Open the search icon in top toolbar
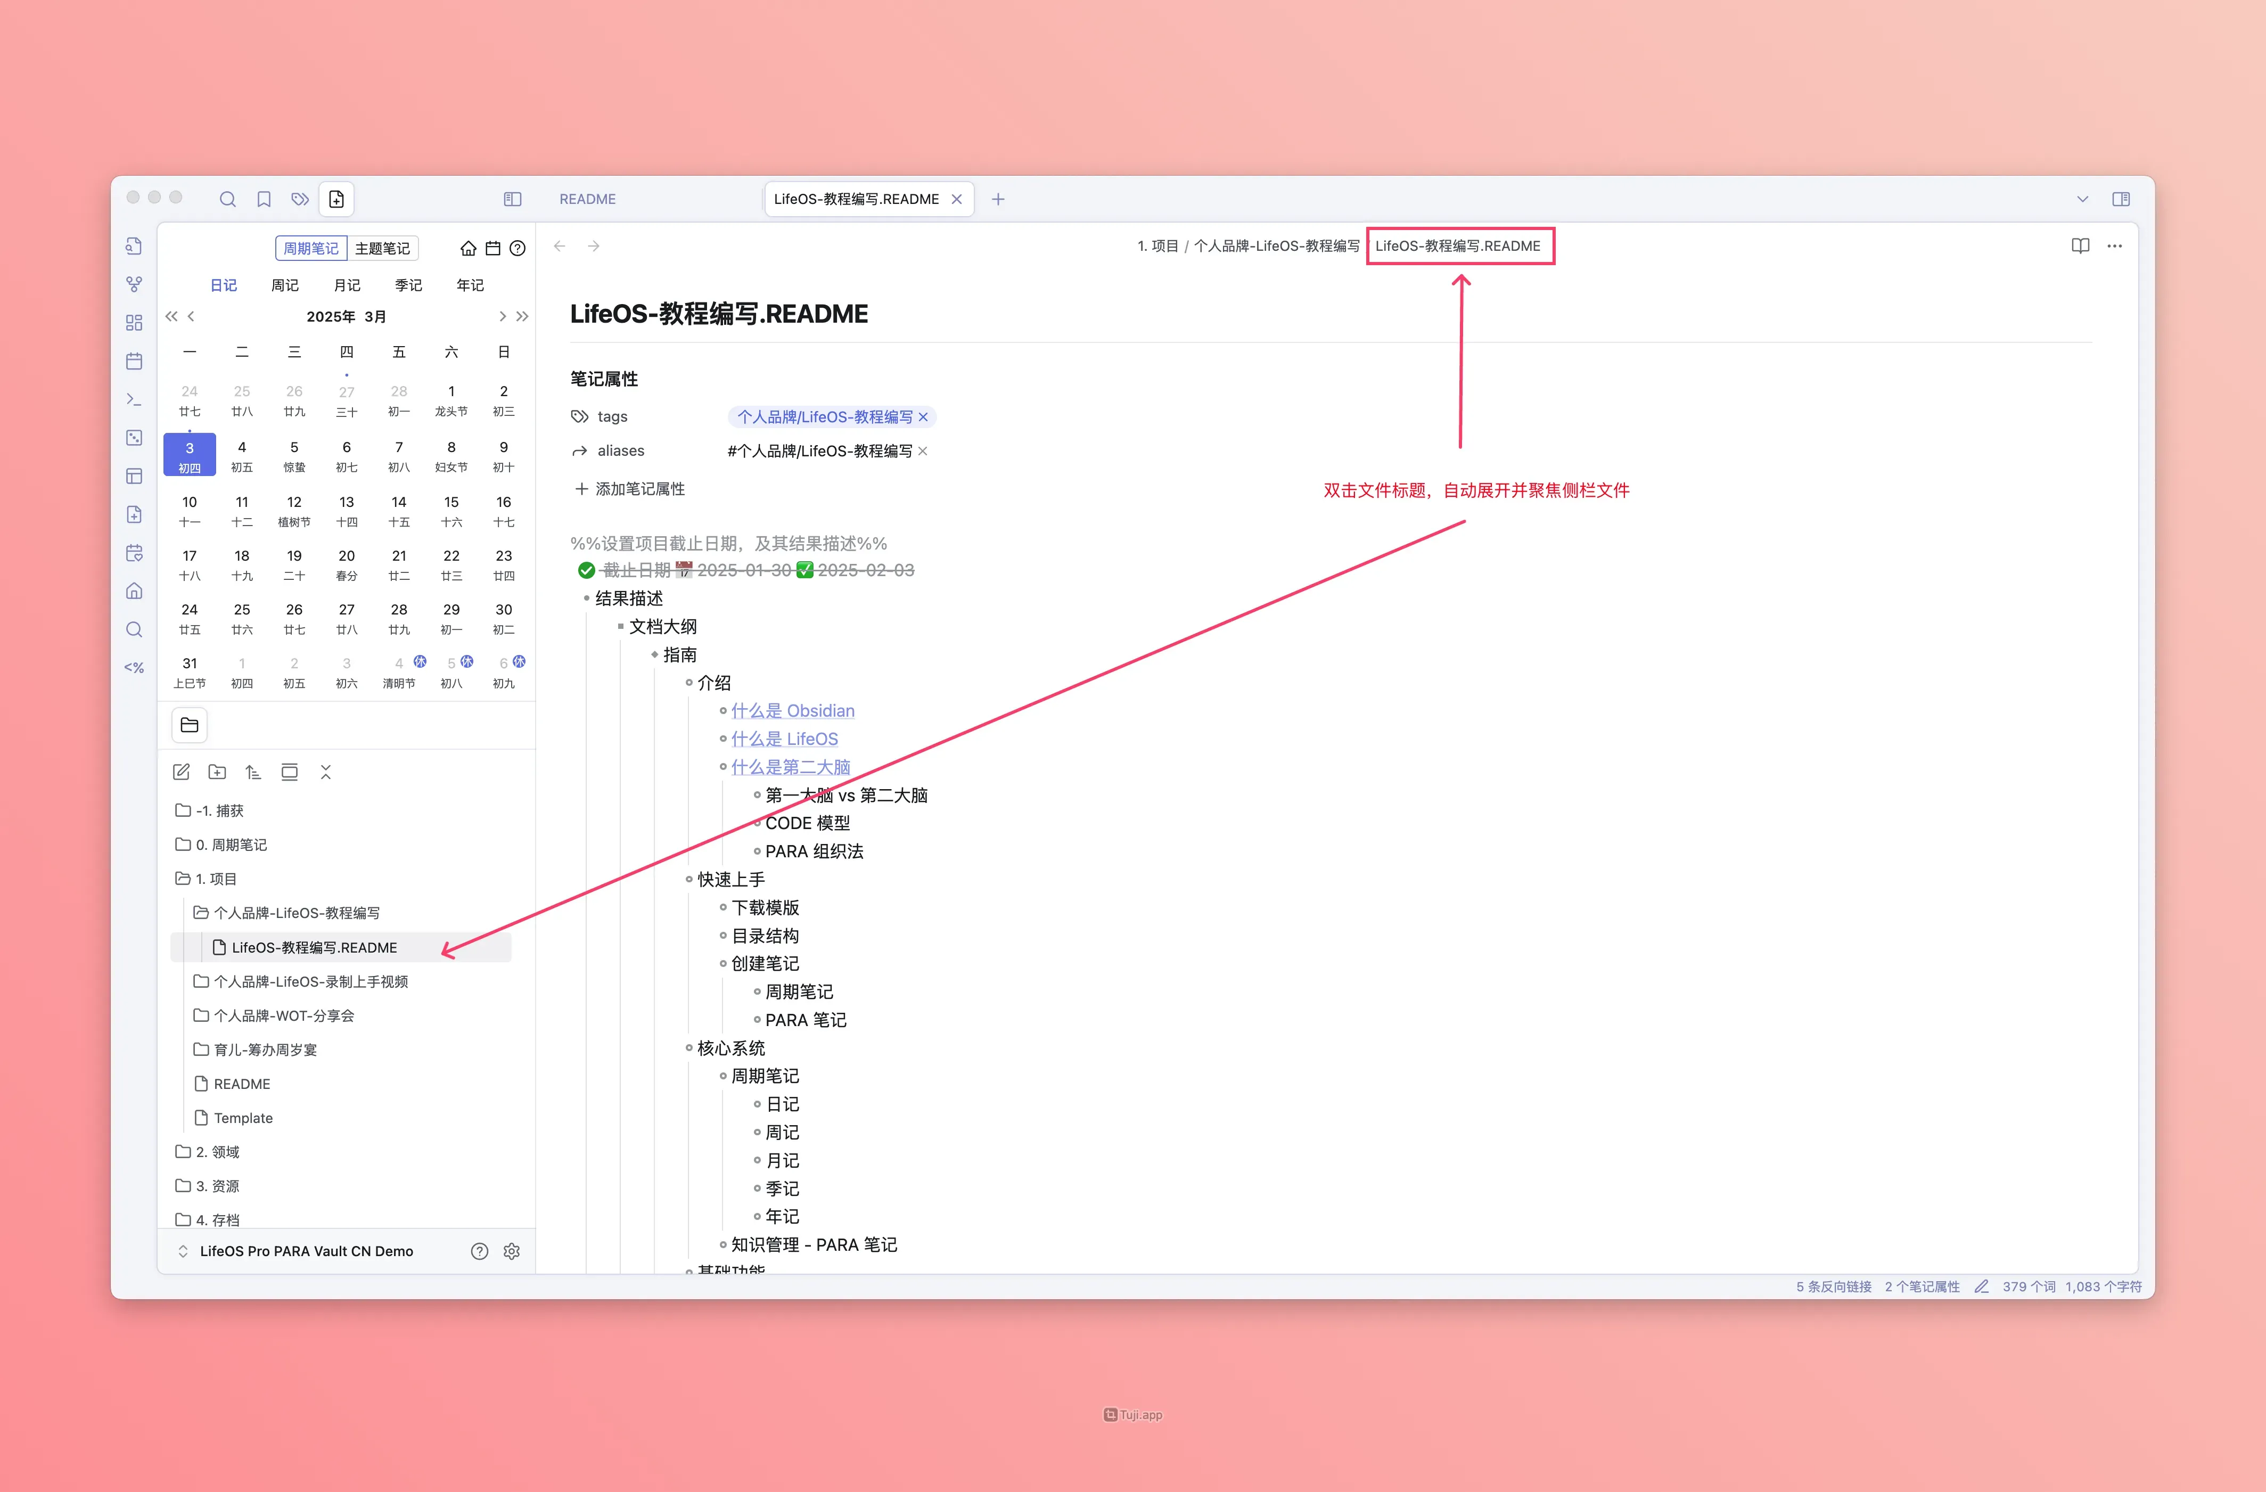2266x1492 pixels. [x=227, y=199]
